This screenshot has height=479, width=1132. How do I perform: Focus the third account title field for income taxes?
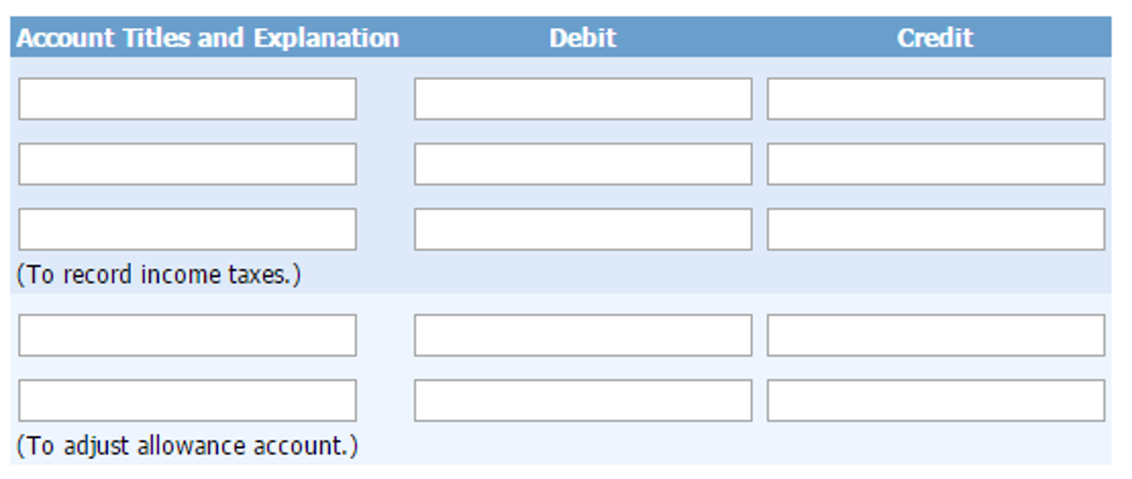[187, 230]
